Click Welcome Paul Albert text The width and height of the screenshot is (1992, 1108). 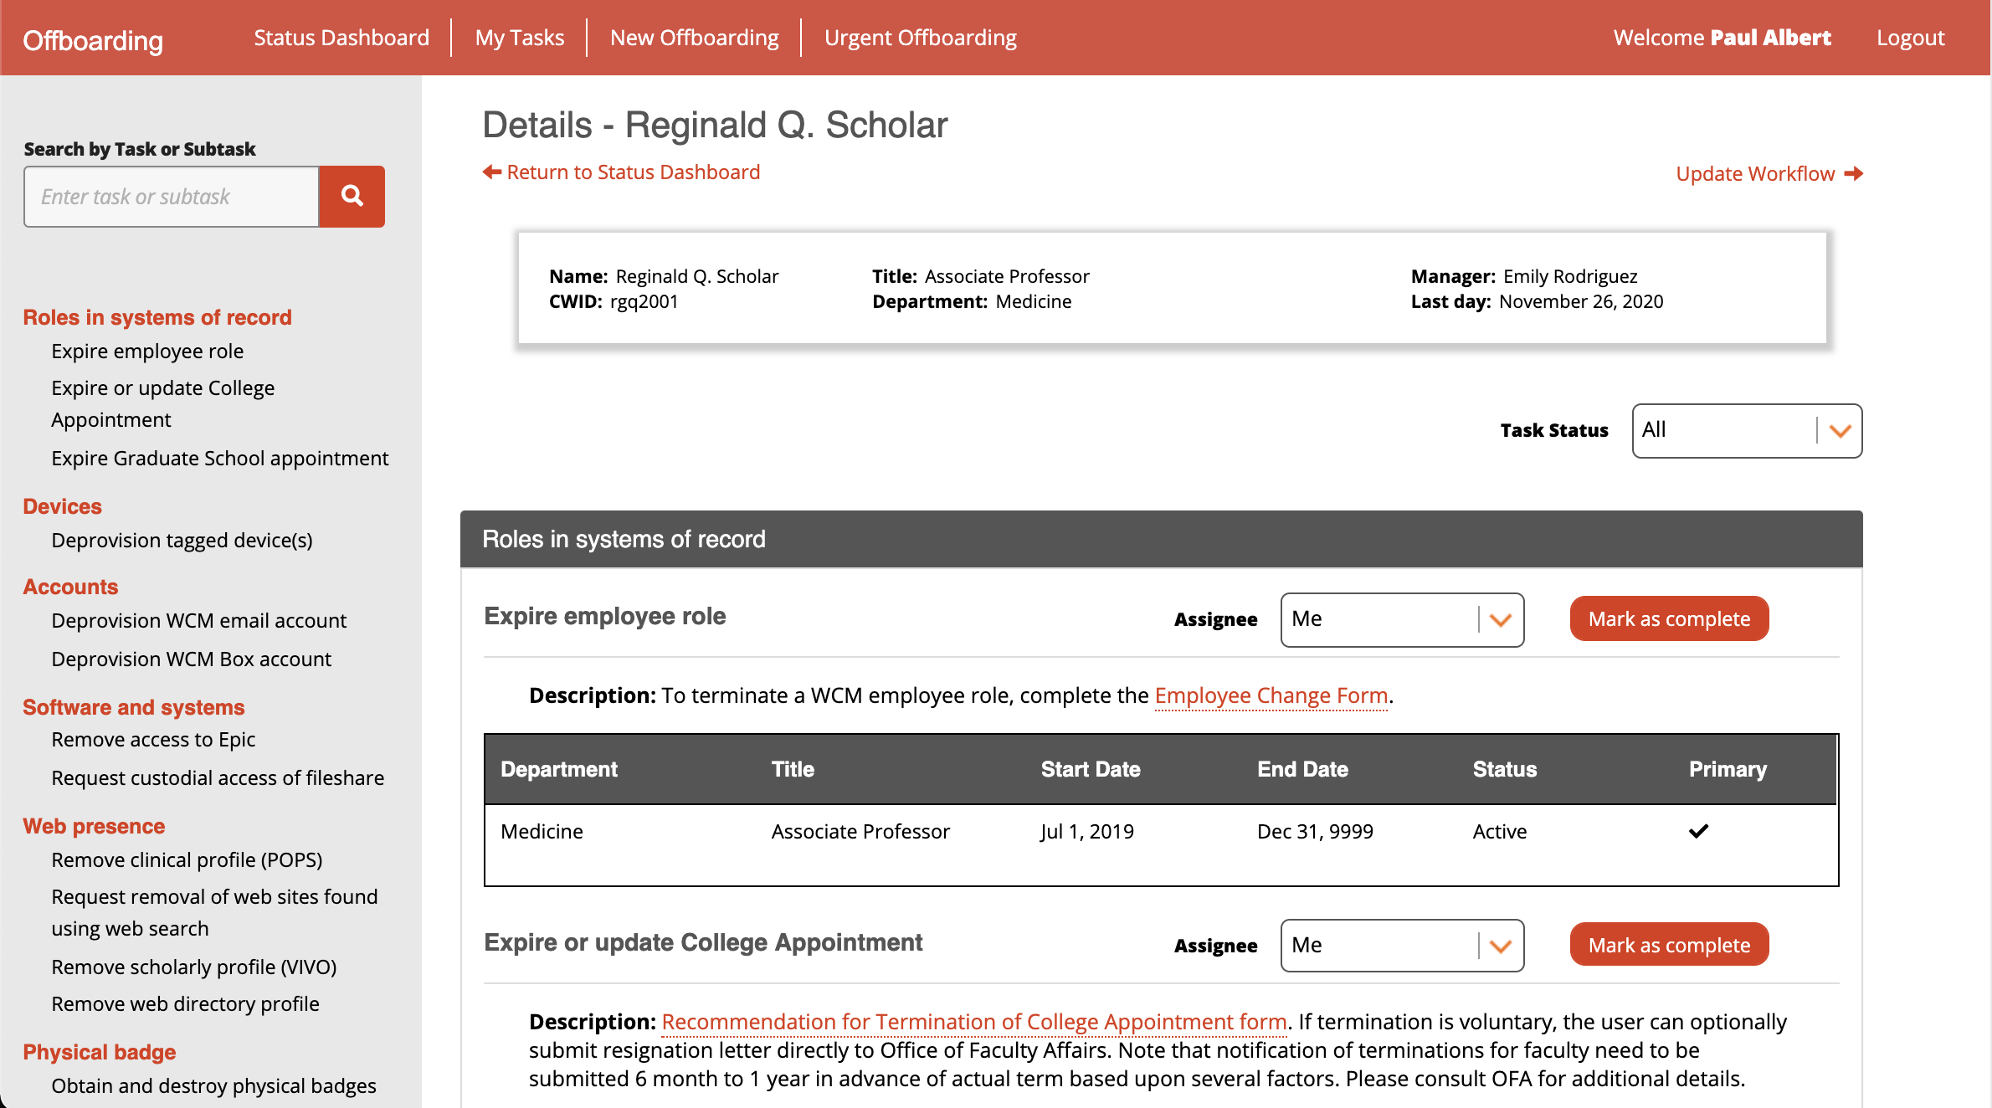(x=1722, y=38)
